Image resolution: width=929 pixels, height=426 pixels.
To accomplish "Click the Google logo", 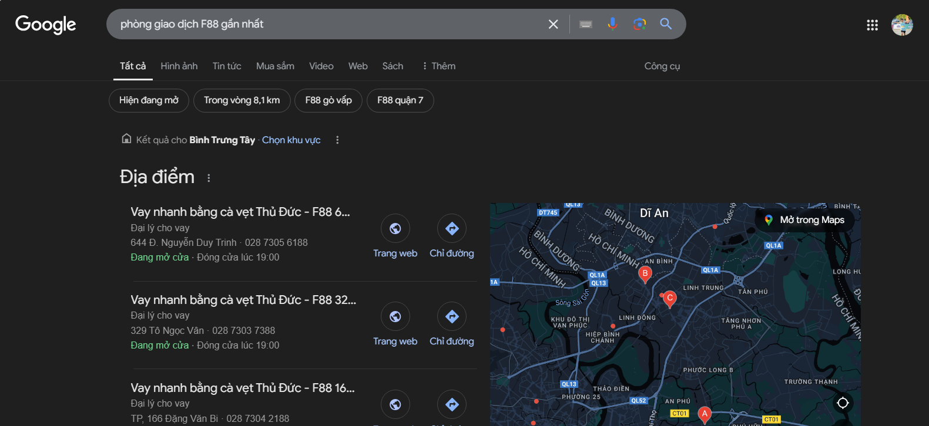I will 45,25.
